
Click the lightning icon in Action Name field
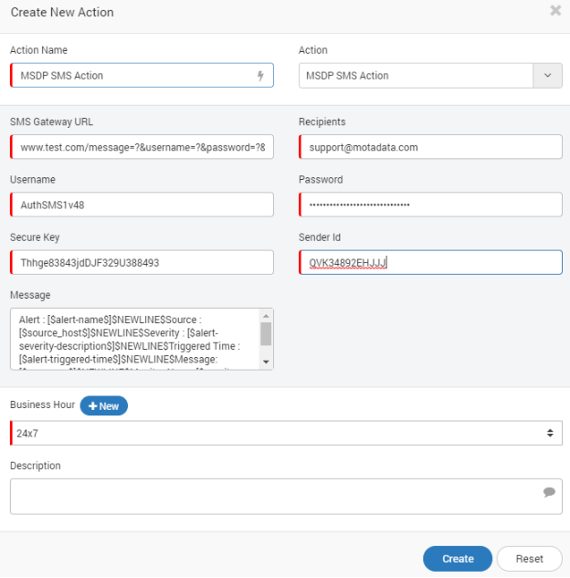pyautogui.click(x=260, y=76)
